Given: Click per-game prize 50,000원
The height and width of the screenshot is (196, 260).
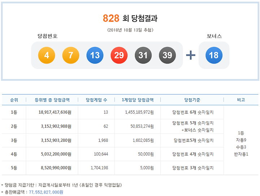Looking at the screenshot, I should click(x=146, y=154).
